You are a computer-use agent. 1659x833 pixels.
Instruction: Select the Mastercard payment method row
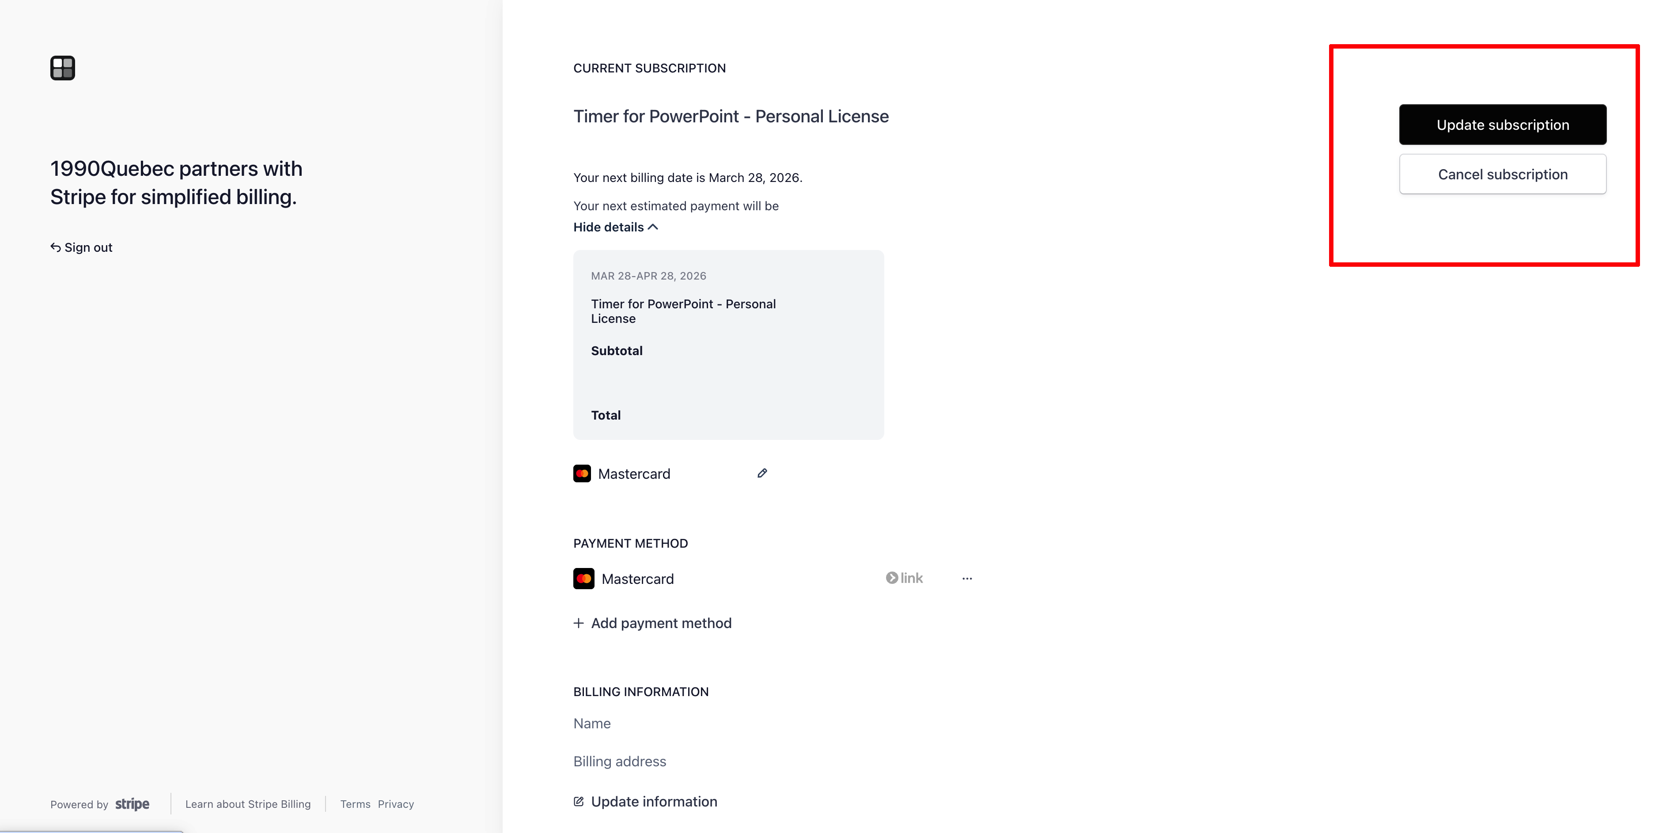(637, 579)
